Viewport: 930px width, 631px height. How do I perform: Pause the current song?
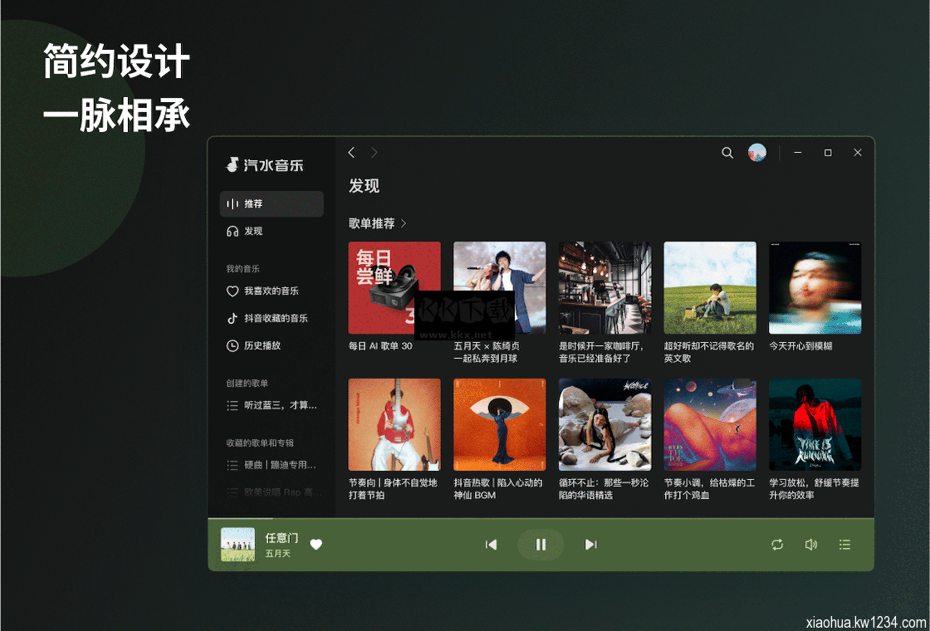point(541,545)
